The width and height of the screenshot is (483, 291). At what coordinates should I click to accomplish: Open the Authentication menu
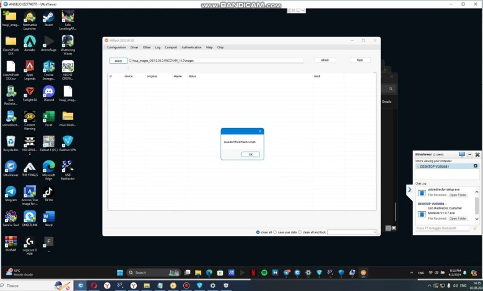191,48
